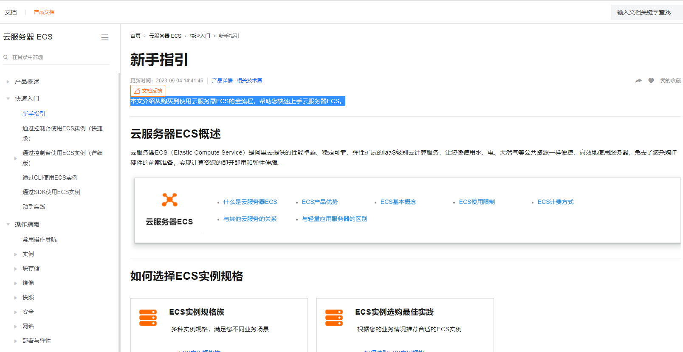Expand 通过控制台使用ECS实例（详细版） arrow
The height and width of the screenshot is (352, 683).
[15, 158]
